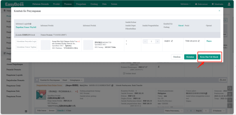Click the user profile avatar icon

pyautogui.click(x=229, y=4)
